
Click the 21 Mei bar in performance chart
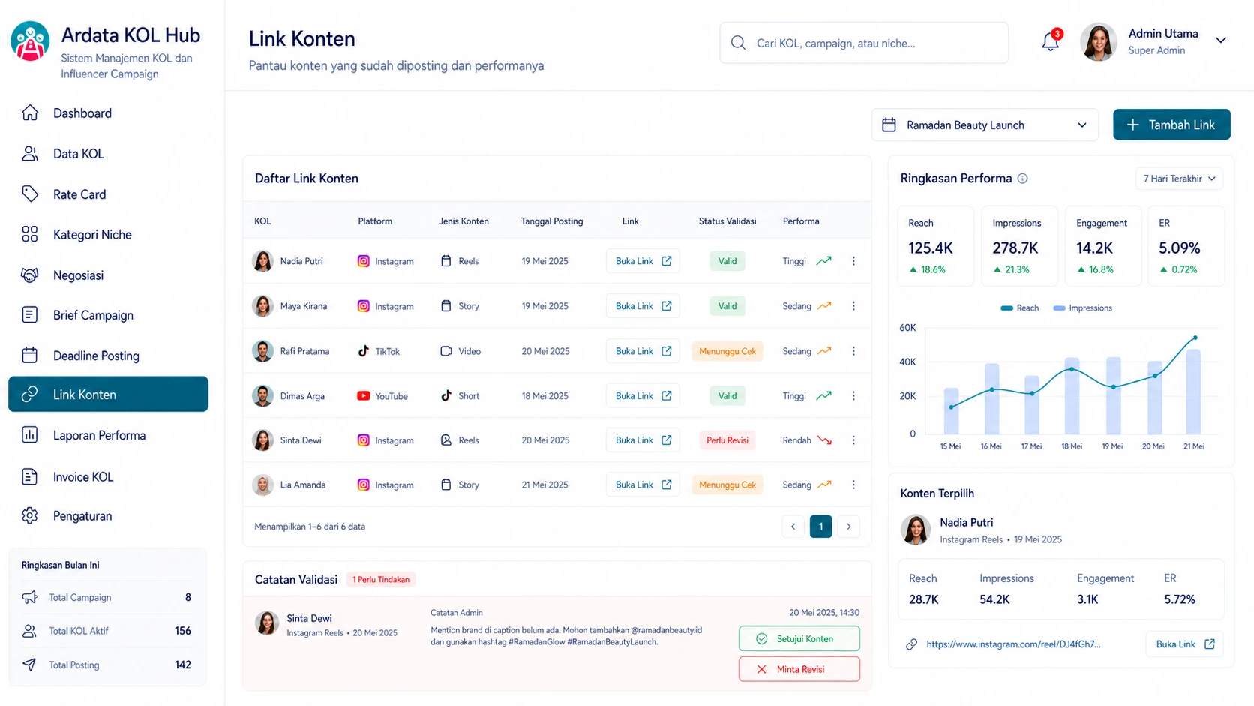point(1192,392)
